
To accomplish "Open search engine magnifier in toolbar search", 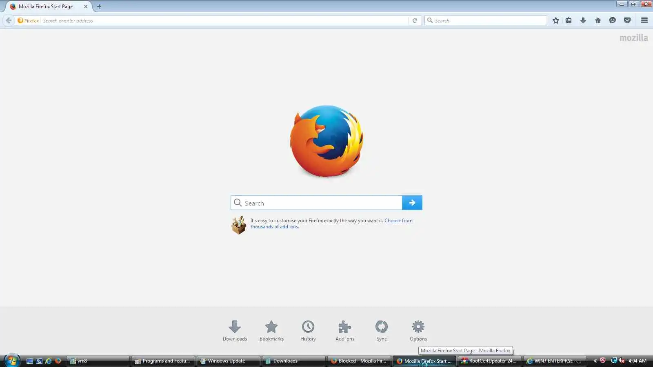I will 430,20.
